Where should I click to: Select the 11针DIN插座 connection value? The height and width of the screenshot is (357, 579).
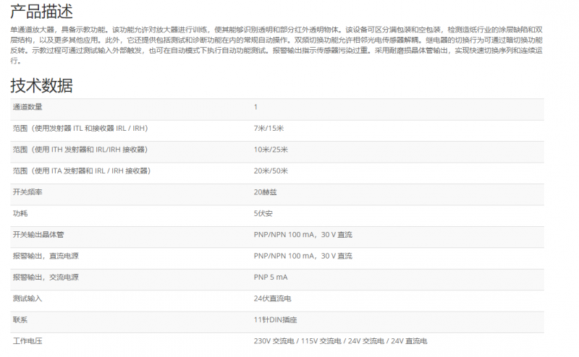pyautogui.click(x=274, y=319)
